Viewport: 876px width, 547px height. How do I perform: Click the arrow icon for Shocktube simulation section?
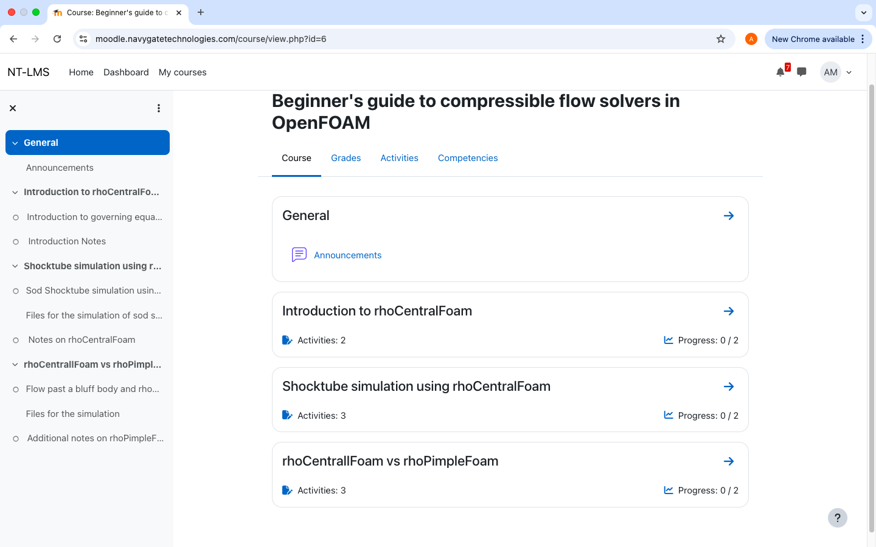point(729,386)
